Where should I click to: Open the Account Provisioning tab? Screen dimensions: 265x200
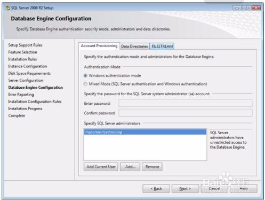tap(99, 46)
